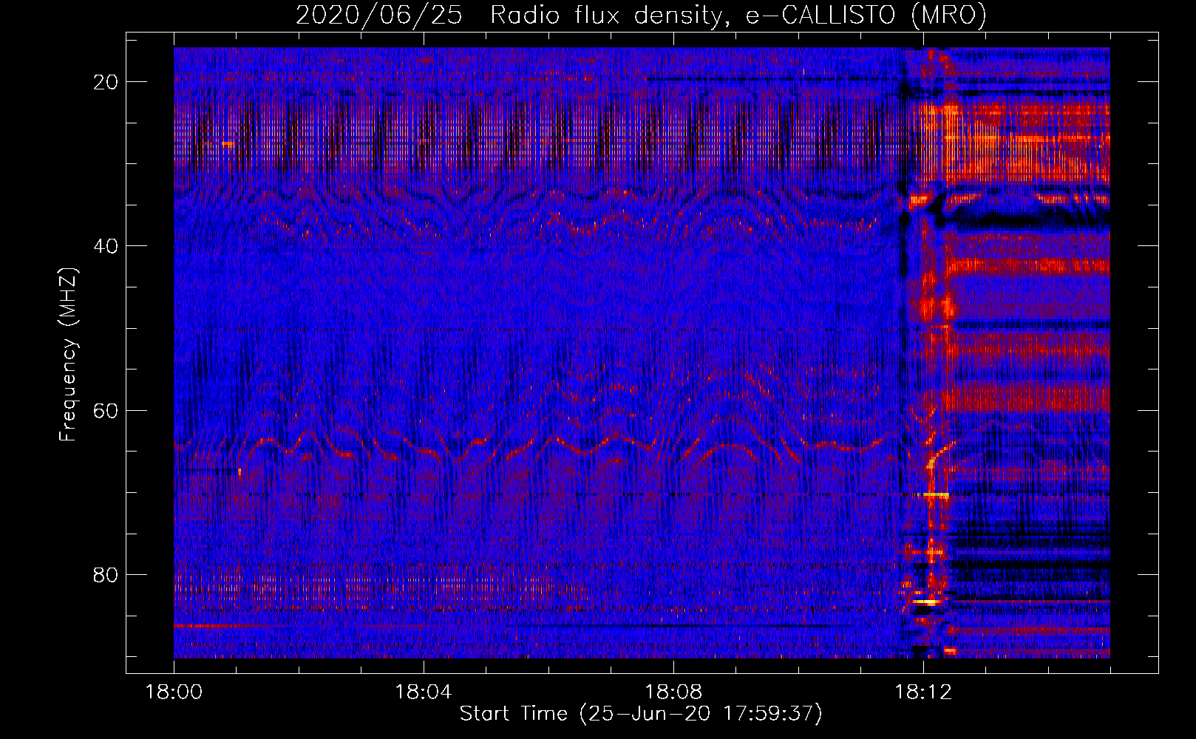Click the "40" frequency tick label

[106, 246]
